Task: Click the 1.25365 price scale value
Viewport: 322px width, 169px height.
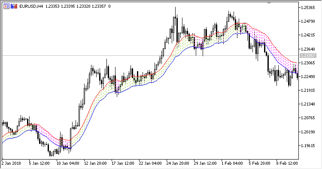Action: click(308, 8)
